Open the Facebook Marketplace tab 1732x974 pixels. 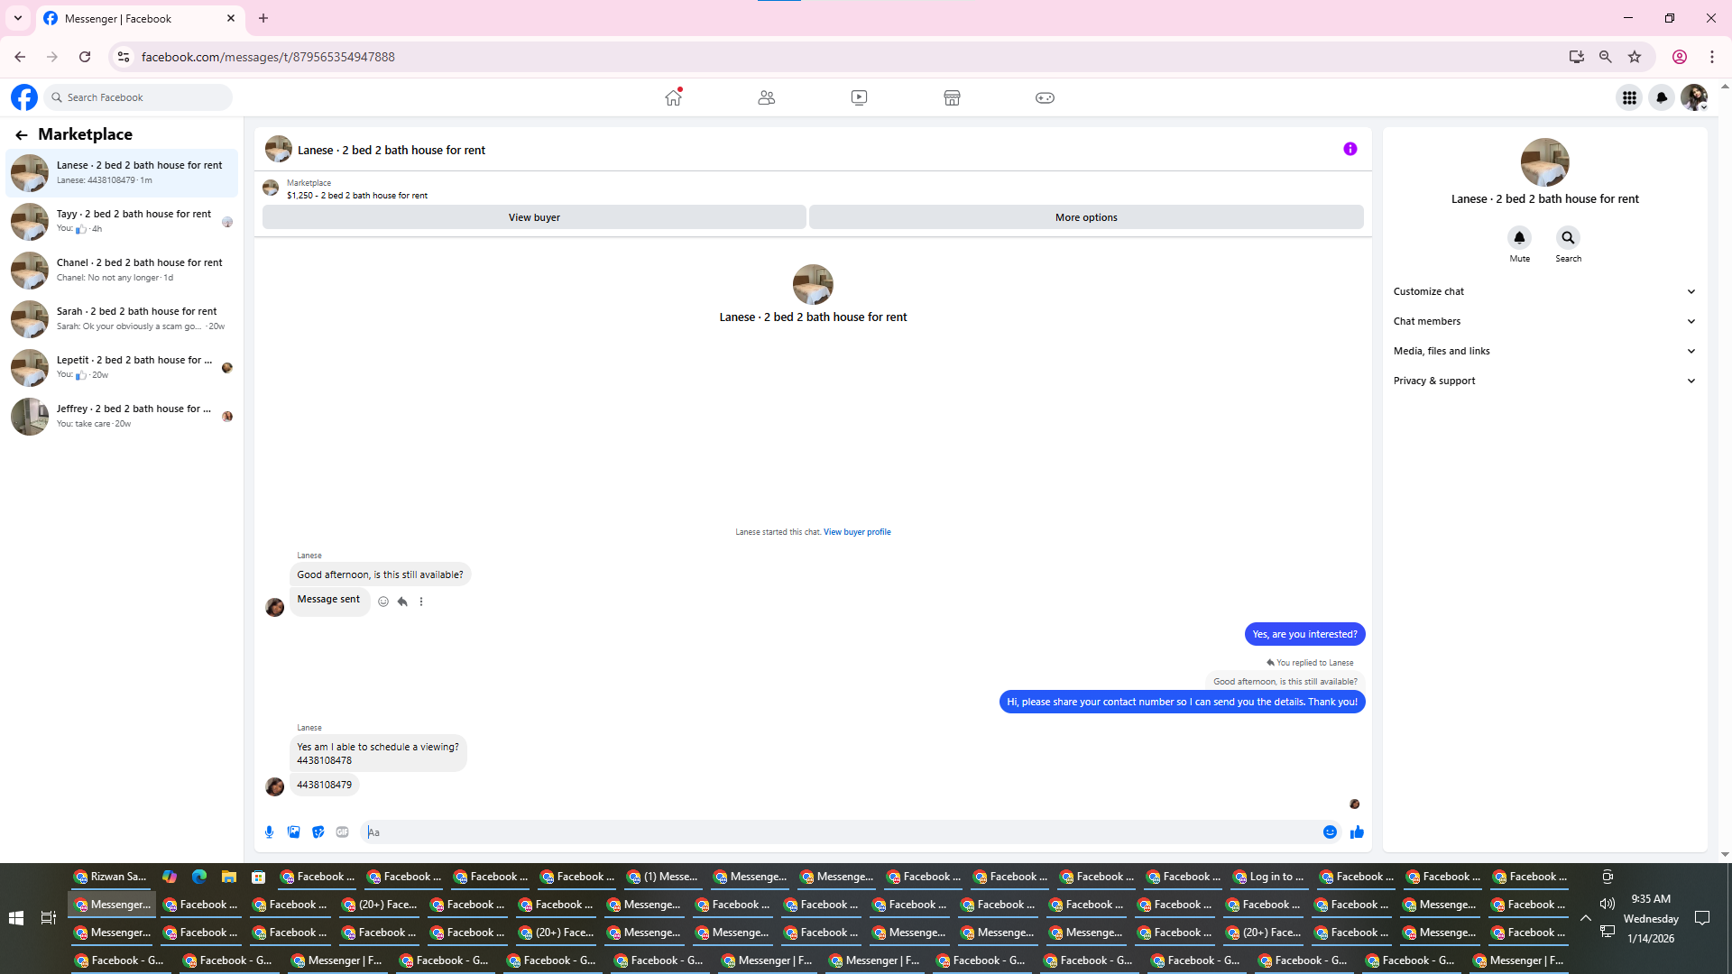pyautogui.click(x=952, y=97)
